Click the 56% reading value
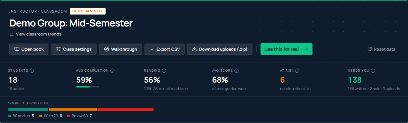 [152, 80]
